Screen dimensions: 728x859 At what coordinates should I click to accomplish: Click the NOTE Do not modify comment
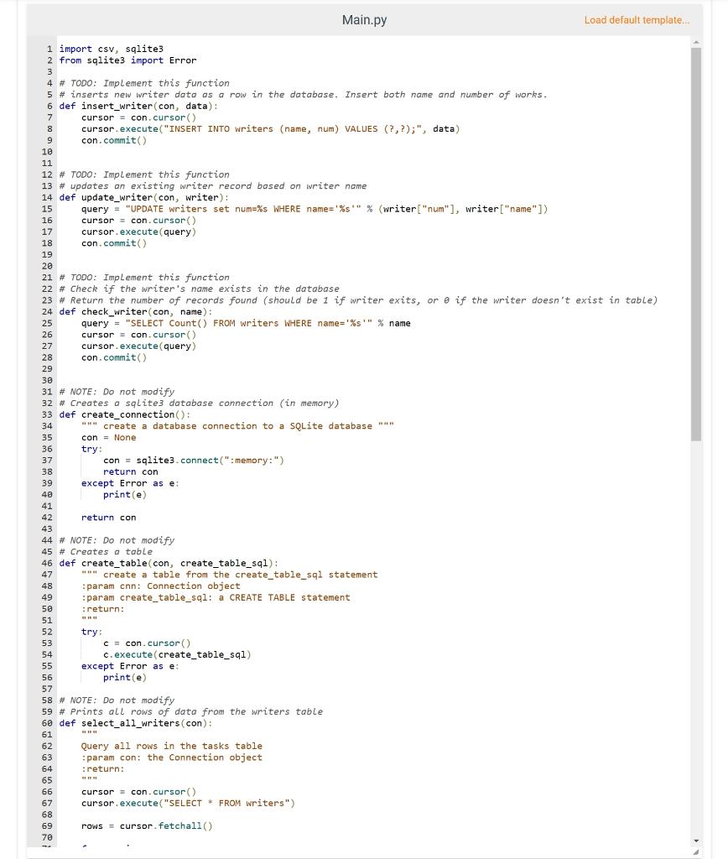point(117,392)
